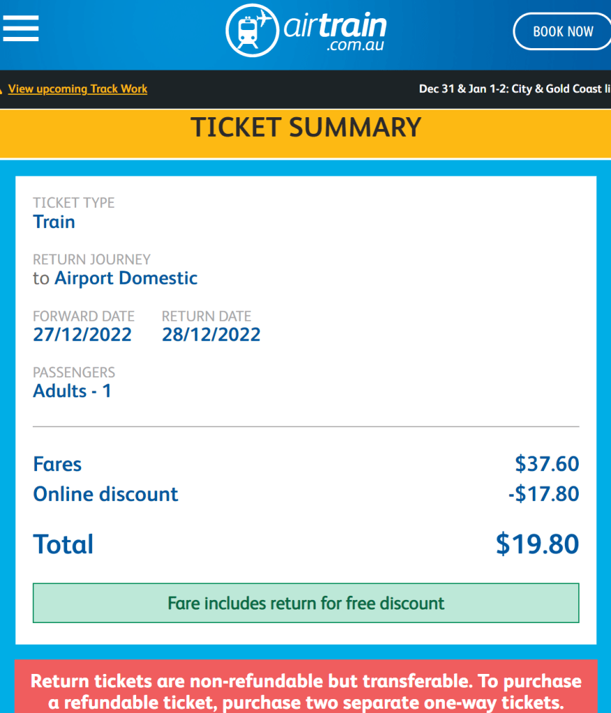Click the Total price $19.80
This screenshot has height=713, width=611.
[x=537, y=544]
